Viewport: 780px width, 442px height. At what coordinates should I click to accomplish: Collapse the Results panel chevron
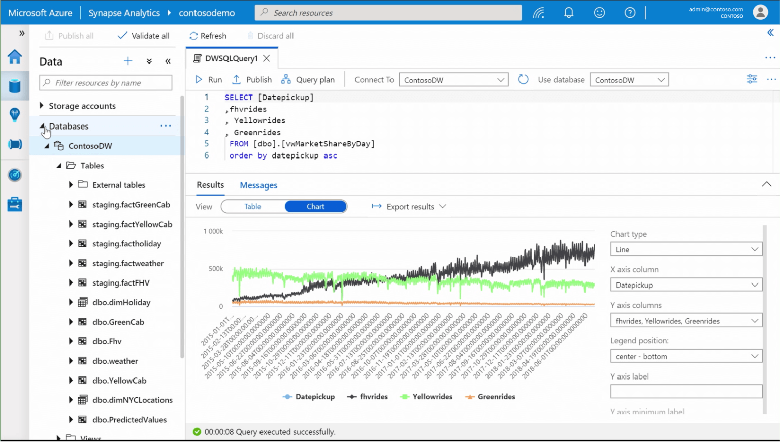(767, 184)
